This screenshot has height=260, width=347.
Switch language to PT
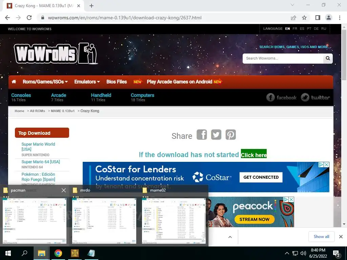(309, 28)
